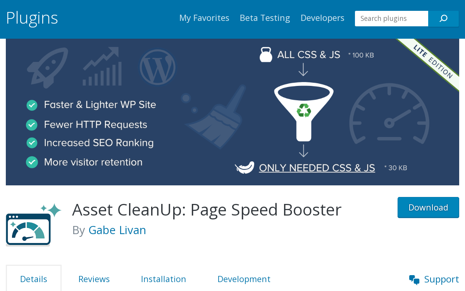This screenshot has height=291, width=465.
Task: Click the More visitor retention text
Action: 93,162
